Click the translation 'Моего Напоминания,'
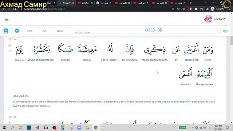This screenshot has height=131, width=233. point(155,60)
